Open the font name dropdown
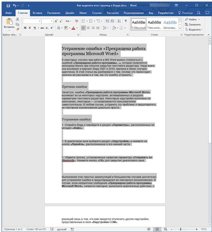212x232 pixels. tap(40, 21)
